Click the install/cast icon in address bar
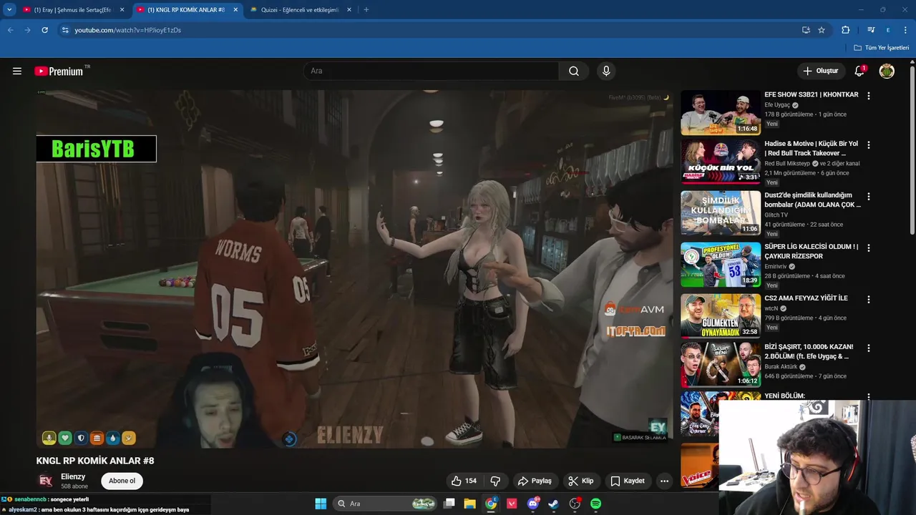 806,30
